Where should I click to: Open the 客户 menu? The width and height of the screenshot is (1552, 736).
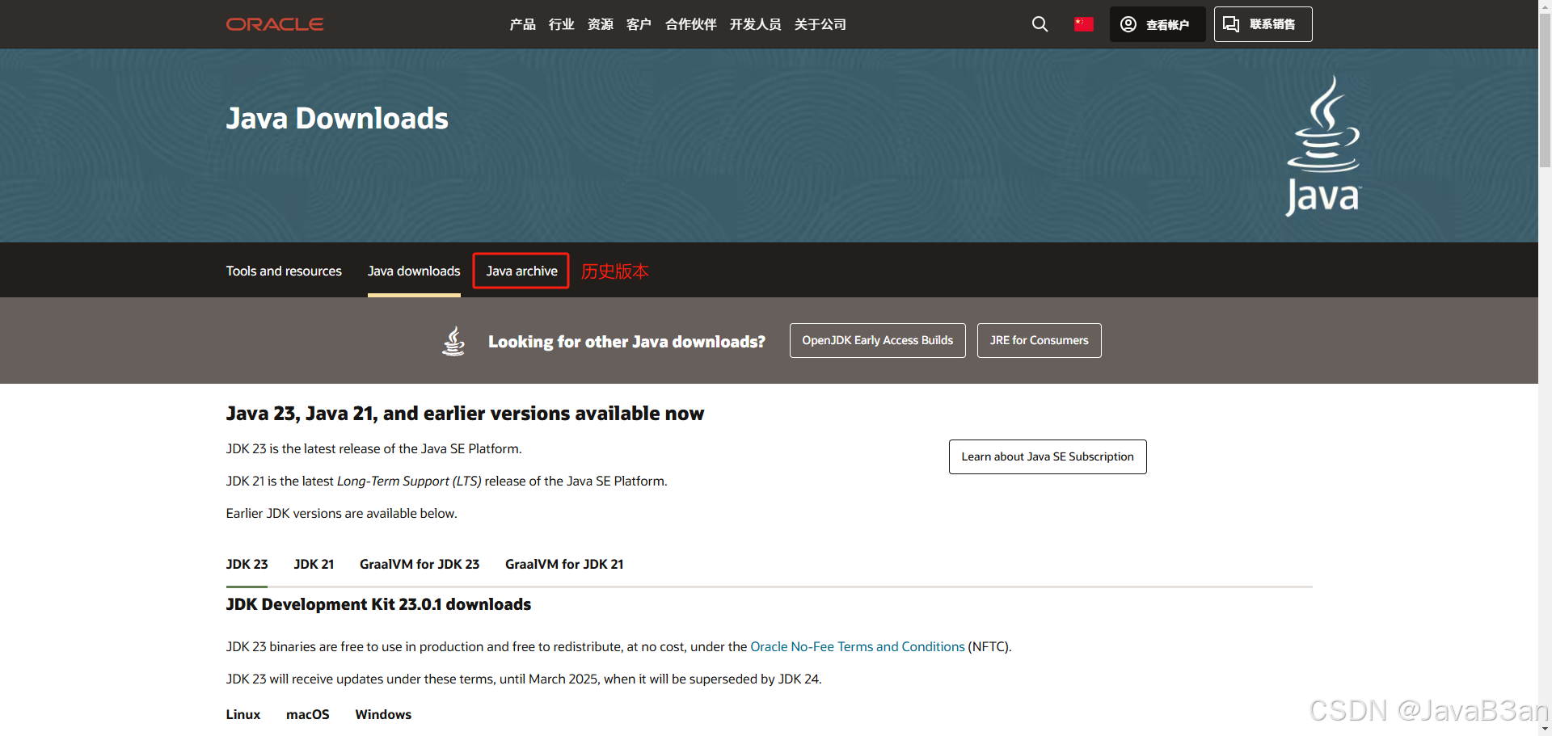coord(639,24)
